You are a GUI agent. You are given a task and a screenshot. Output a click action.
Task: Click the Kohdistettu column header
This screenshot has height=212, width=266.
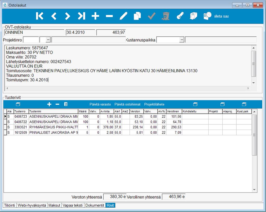tap(195, 111)
